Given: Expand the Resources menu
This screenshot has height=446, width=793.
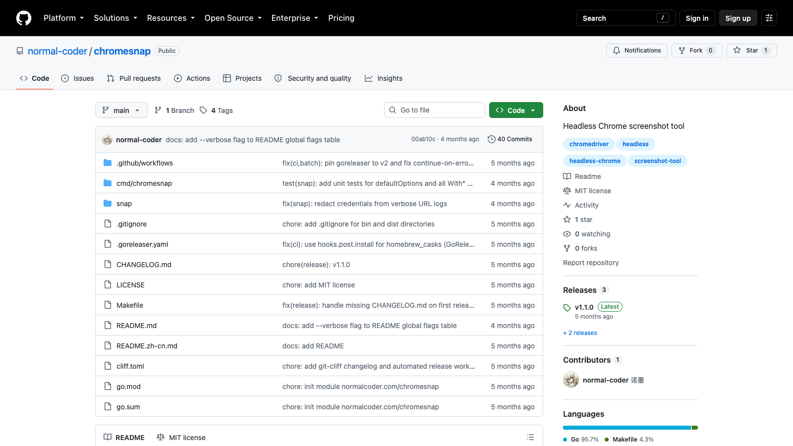Looking at the screenshot, I should click(x=171, y=18).
